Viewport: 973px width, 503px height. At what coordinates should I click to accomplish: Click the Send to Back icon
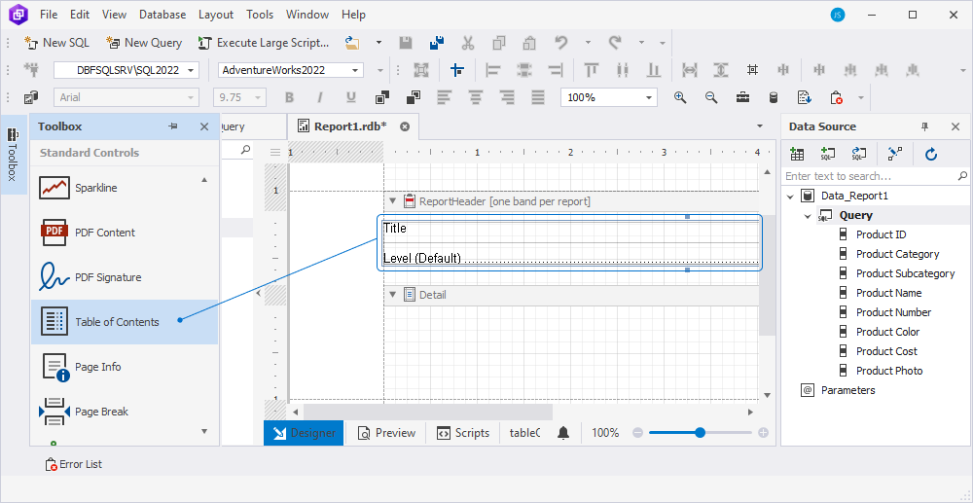click(x=414, y=97)
